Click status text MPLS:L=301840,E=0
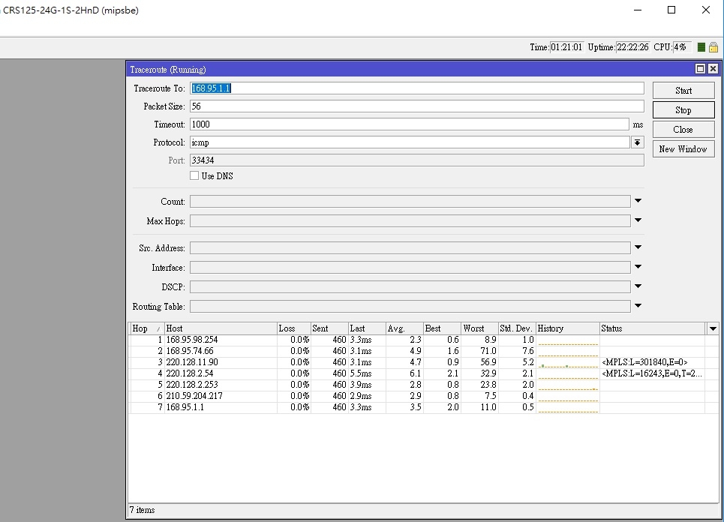This screenshot has width=724, height=522. tap(644, 362)
